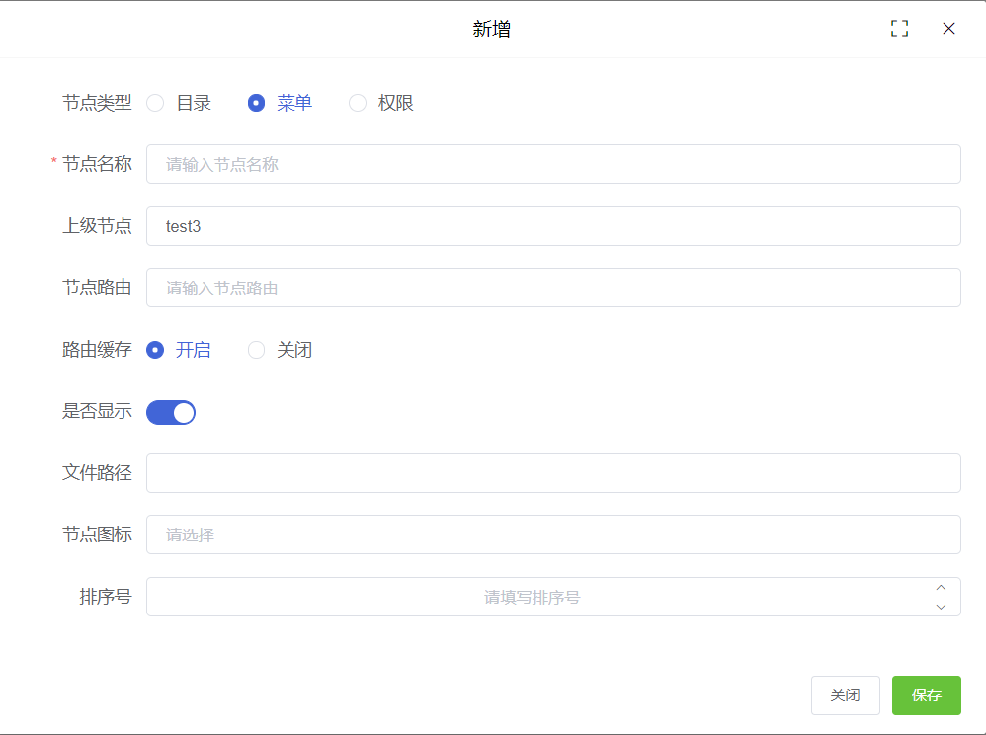Open the 上级节点 selector showing test3
This screenshot has height=735, width=986.
click(553, 226)
